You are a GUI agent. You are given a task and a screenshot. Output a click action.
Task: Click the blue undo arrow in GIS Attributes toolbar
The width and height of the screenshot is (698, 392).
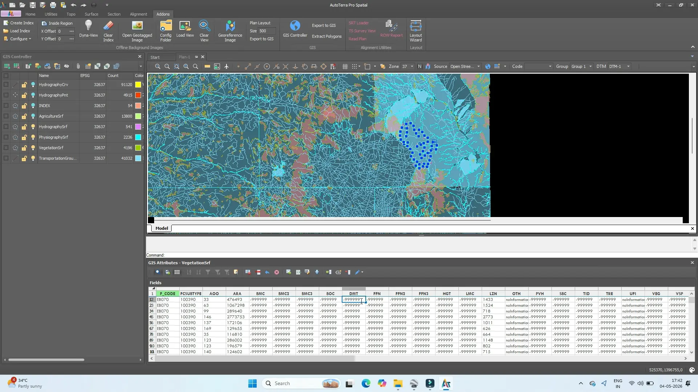267,272
